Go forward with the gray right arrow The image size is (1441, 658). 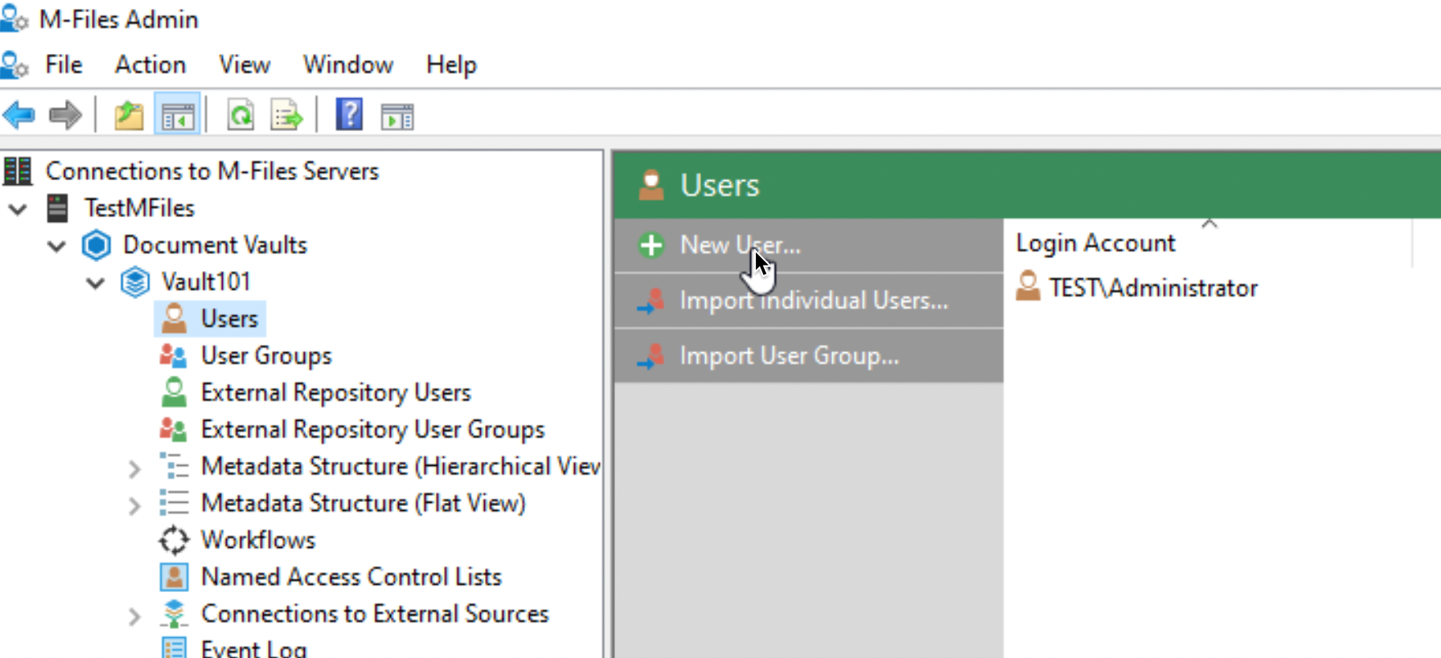point(65,116)
